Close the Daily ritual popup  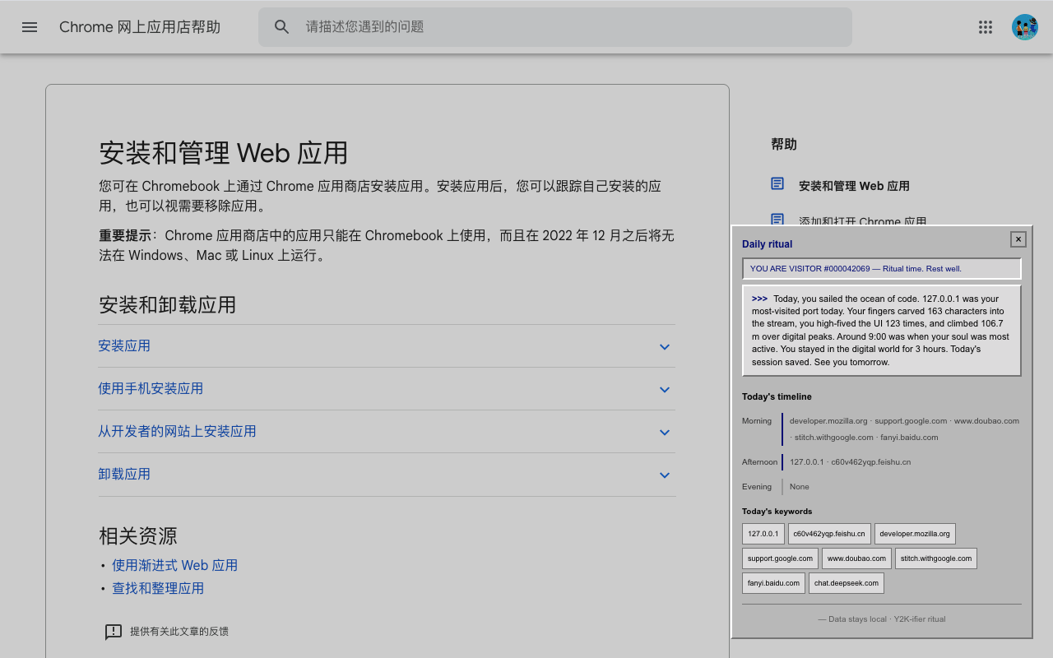coord(1018,239)
